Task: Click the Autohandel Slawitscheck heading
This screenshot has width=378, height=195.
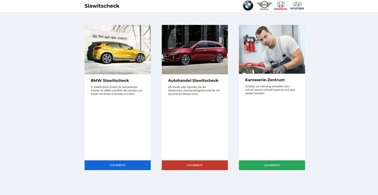Action: [x=193, y=81]
